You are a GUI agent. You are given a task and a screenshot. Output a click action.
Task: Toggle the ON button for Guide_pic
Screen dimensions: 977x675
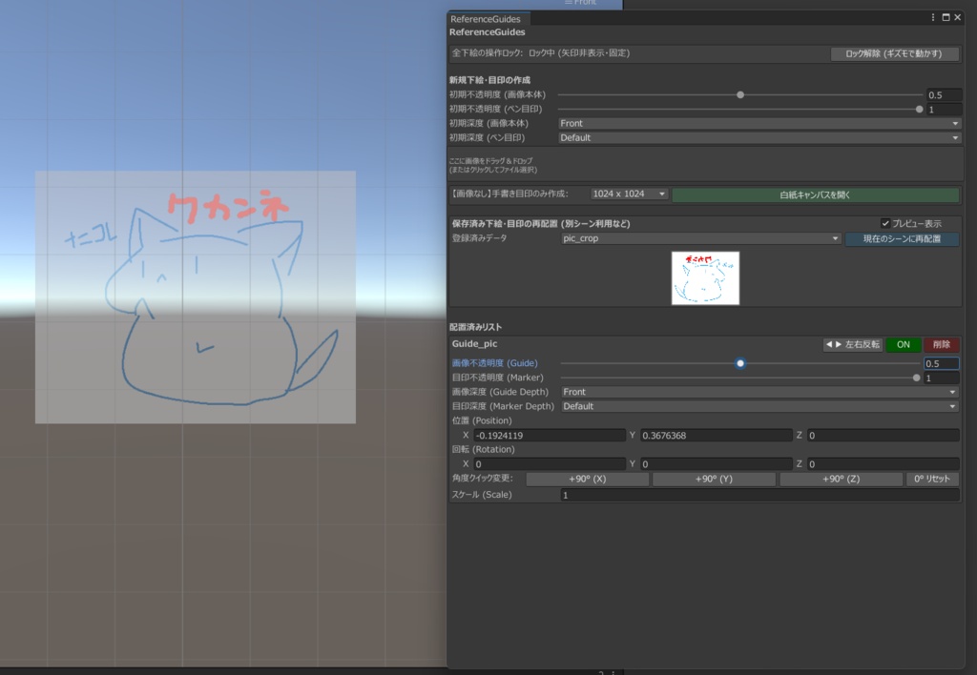(x=903, y=344)
